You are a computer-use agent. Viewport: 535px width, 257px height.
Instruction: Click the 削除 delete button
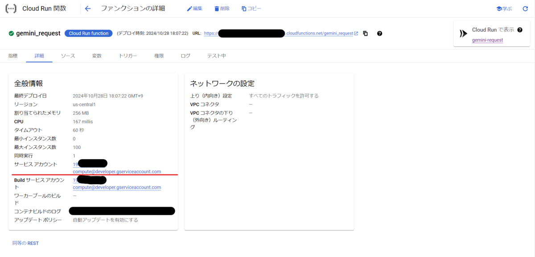[x=222, y=8]
